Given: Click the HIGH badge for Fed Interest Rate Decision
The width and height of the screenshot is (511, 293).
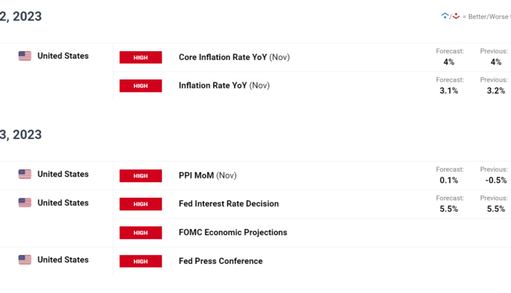Looking at the screenshot, I should [x=140, y=204].
